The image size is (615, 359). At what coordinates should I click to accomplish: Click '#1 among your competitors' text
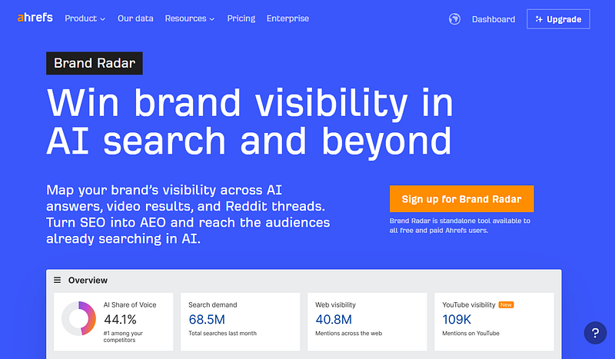(x=123, y=336)
